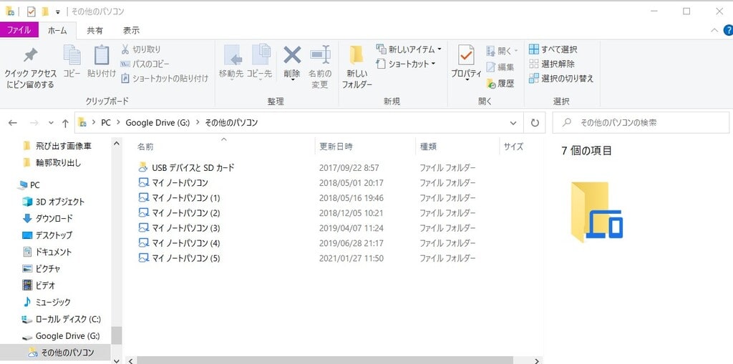733x364 pixels.
Task: Select Cut (切り取り) in the ribbon
Action: [141, 49]
